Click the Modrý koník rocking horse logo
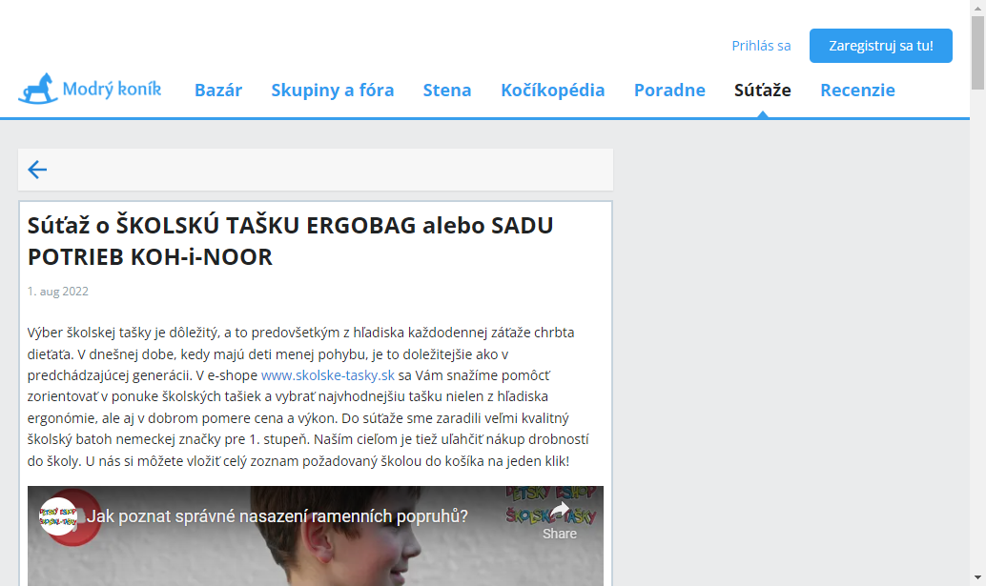This screenshot has height=586, width=986. tap(38, 89)
